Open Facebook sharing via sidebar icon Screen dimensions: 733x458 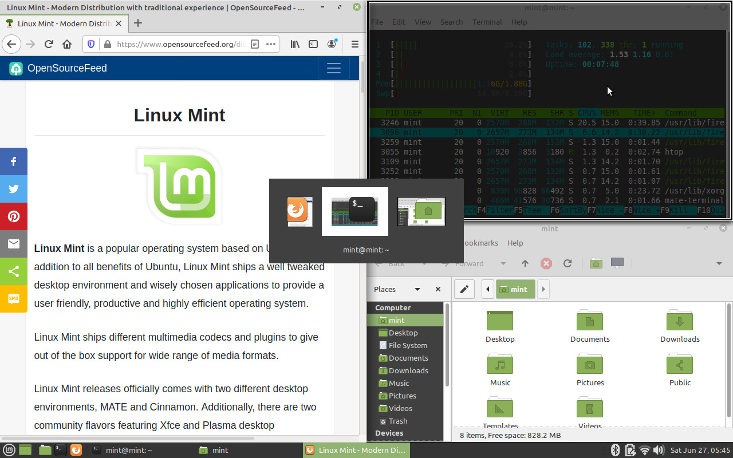pyautogui.click(x=14, y=161)
